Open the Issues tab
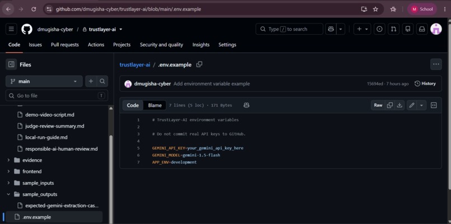The height and width of the screenshot is (224, 451). pos(35,45)
